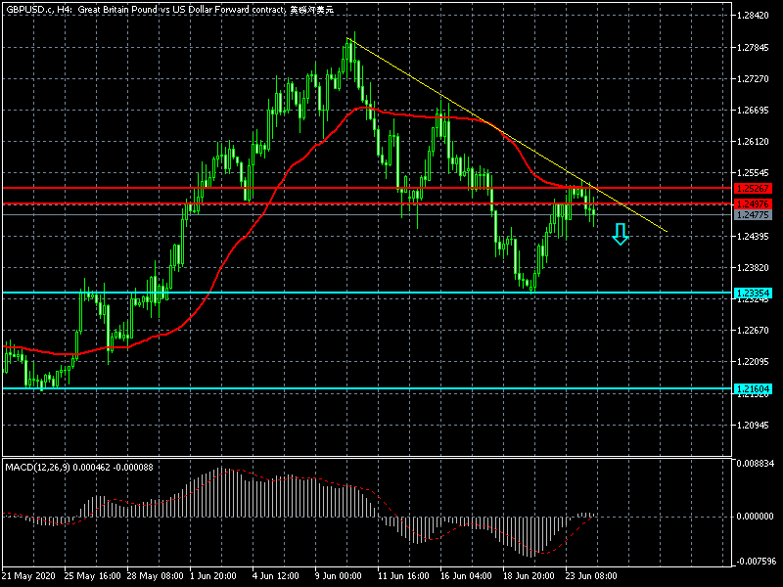Click the gray 1.24775 current price tag

click(754, 214)
